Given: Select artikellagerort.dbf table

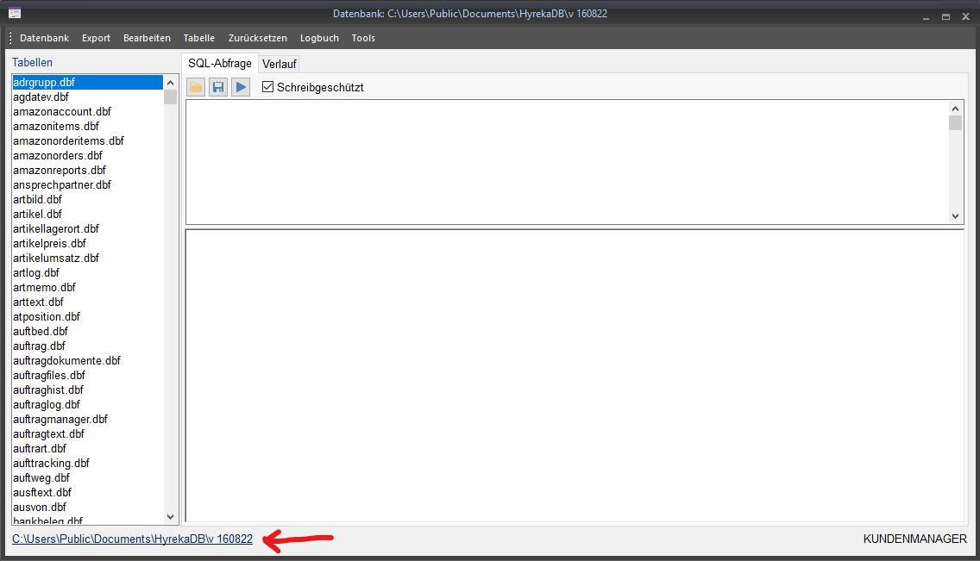Looking at the screenshot, I should point(87,229).
